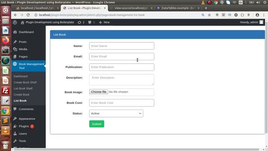Open Media in the sidebar
Image resolution: width=268 pixels, height=151 pixels.
[23, 49]
